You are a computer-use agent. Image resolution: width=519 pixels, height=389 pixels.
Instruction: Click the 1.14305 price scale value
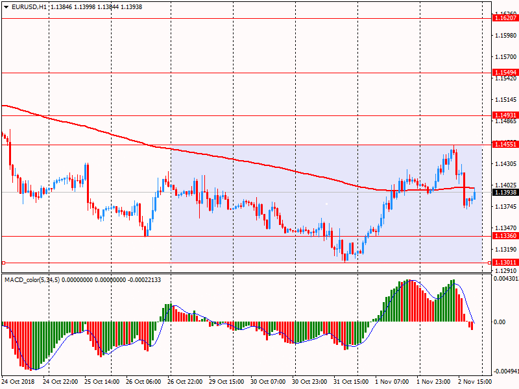pos(506,164)
